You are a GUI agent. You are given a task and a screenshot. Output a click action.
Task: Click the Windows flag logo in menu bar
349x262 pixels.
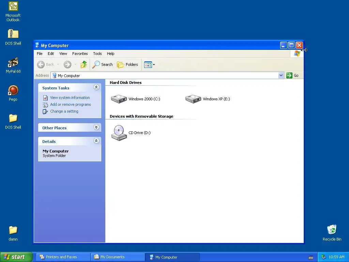tap(297, 54)
